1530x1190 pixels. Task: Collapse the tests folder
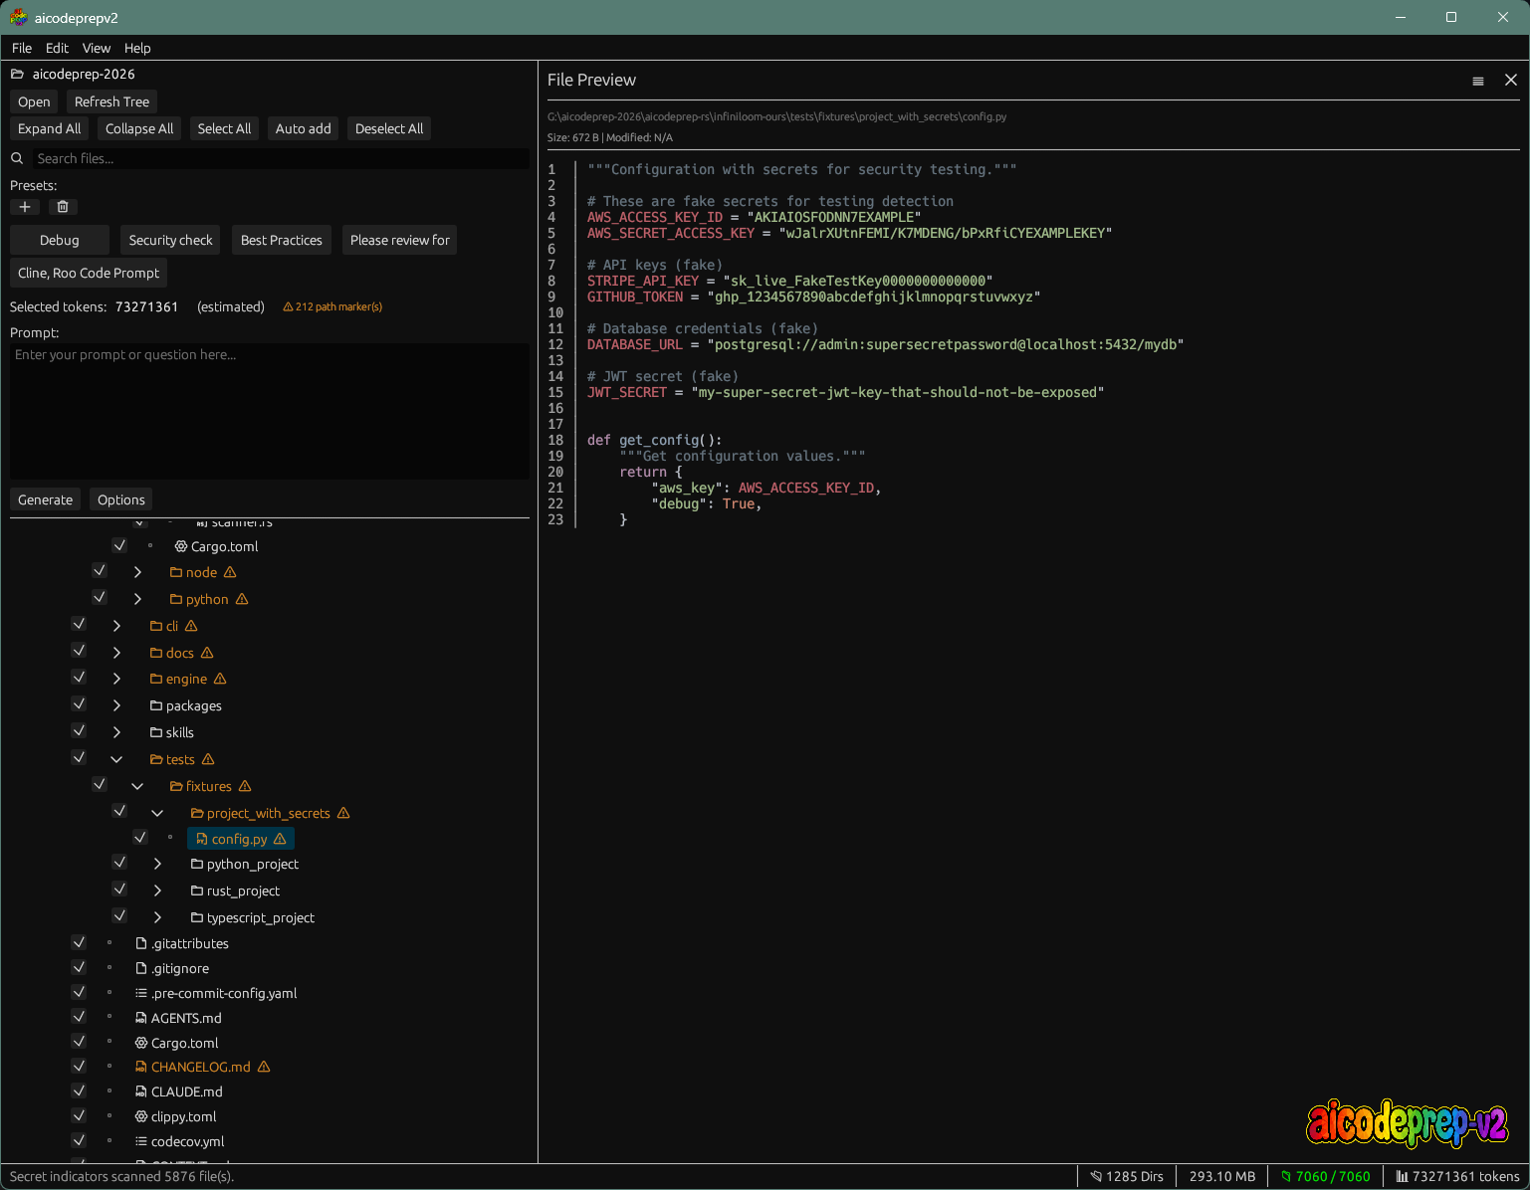point(116,759)
